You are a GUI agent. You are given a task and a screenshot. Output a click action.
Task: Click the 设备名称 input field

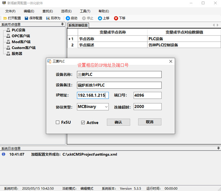point(119,75)
